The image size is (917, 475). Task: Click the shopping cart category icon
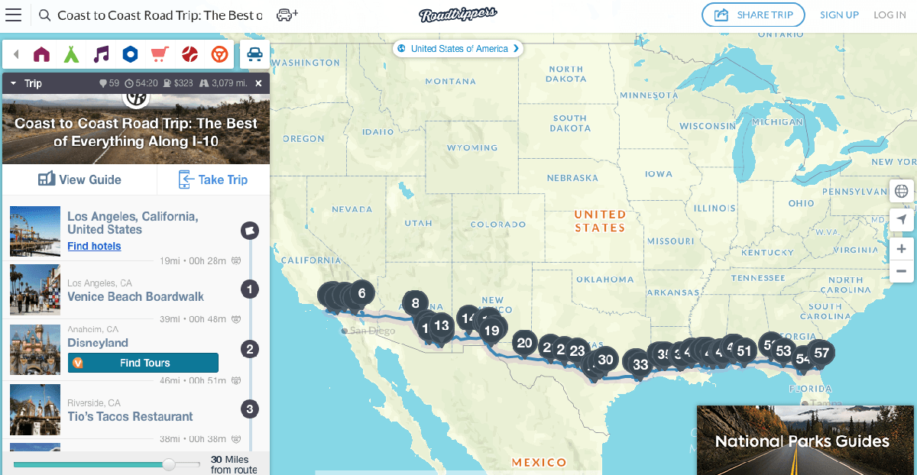(160, 54)
